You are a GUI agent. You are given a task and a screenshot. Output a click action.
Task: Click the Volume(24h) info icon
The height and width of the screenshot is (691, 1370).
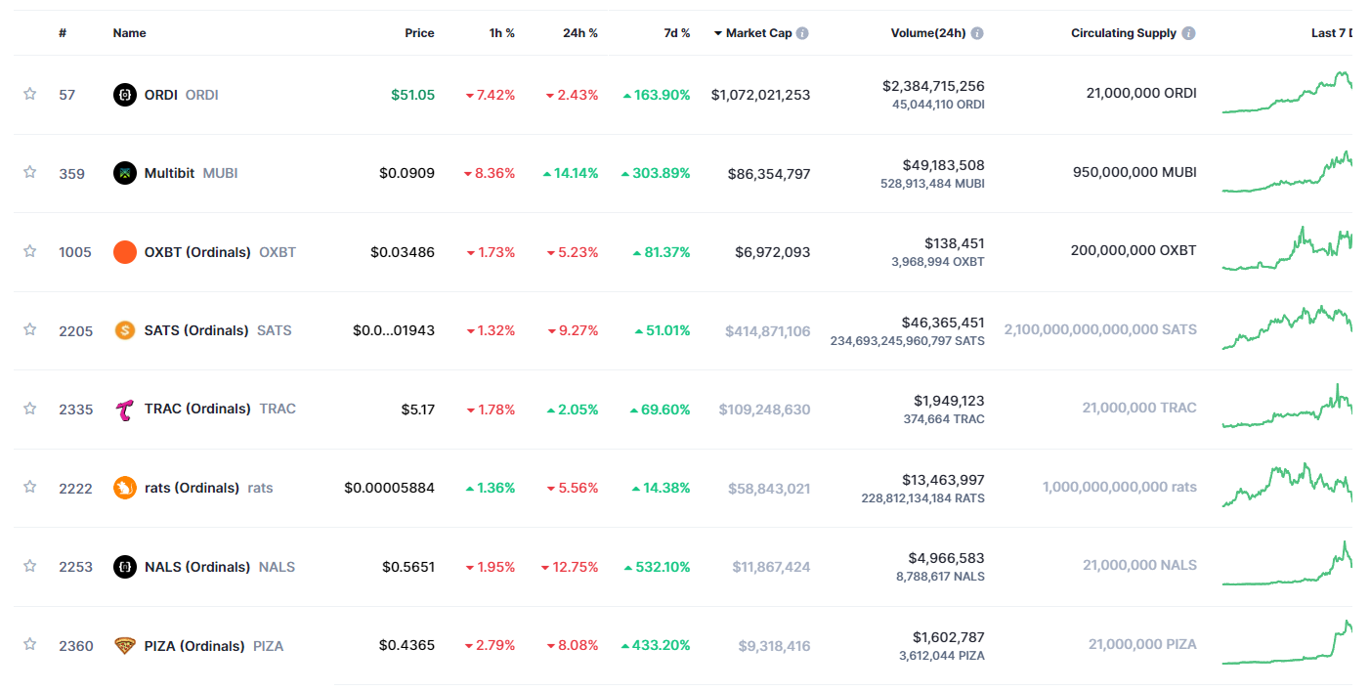(977, 33)
